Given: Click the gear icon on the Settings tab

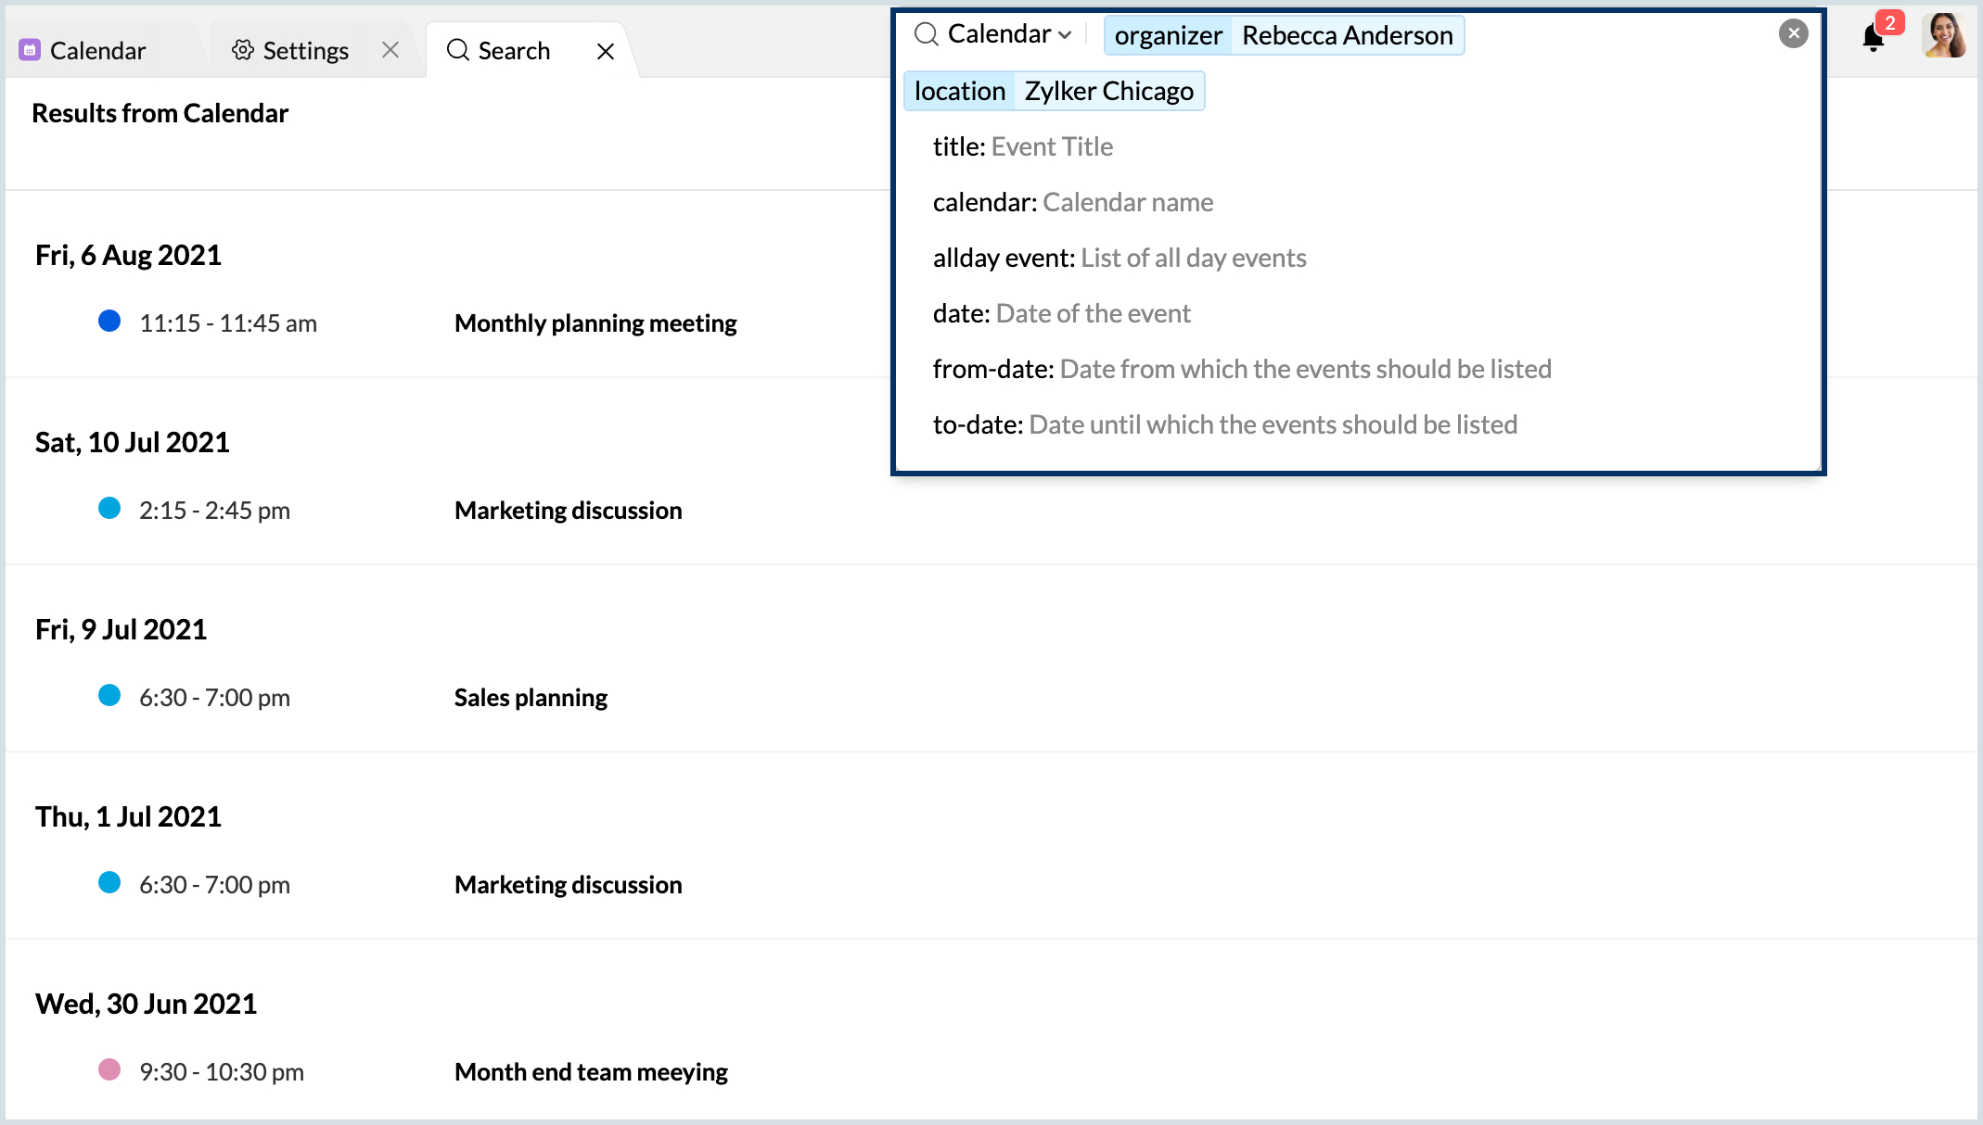Looking at the screenshot, I should click(x=242, y=50).
